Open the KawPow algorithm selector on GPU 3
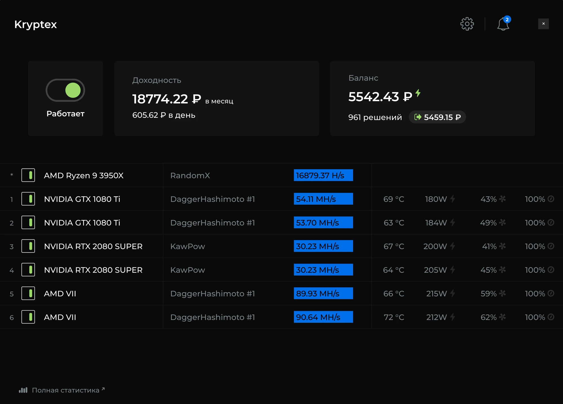Viewport: 563px width, 404px height. (188, 246)
